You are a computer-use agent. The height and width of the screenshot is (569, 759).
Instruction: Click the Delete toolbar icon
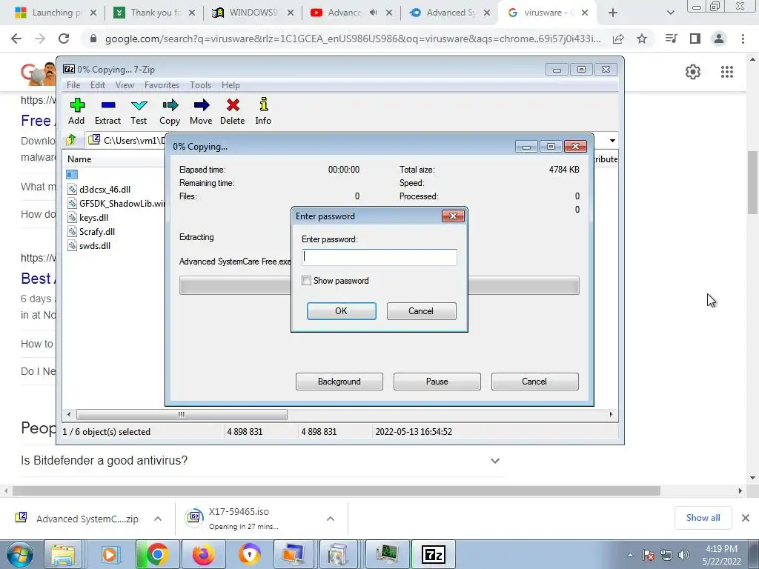pyautogui.click(x=232, y=111)
